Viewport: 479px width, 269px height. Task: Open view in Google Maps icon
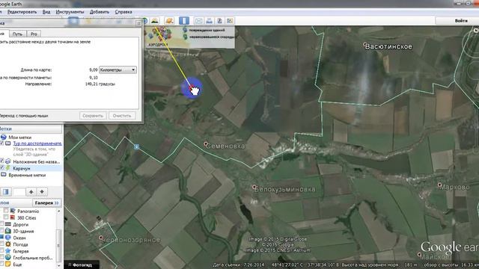click(x=230, y=21)
